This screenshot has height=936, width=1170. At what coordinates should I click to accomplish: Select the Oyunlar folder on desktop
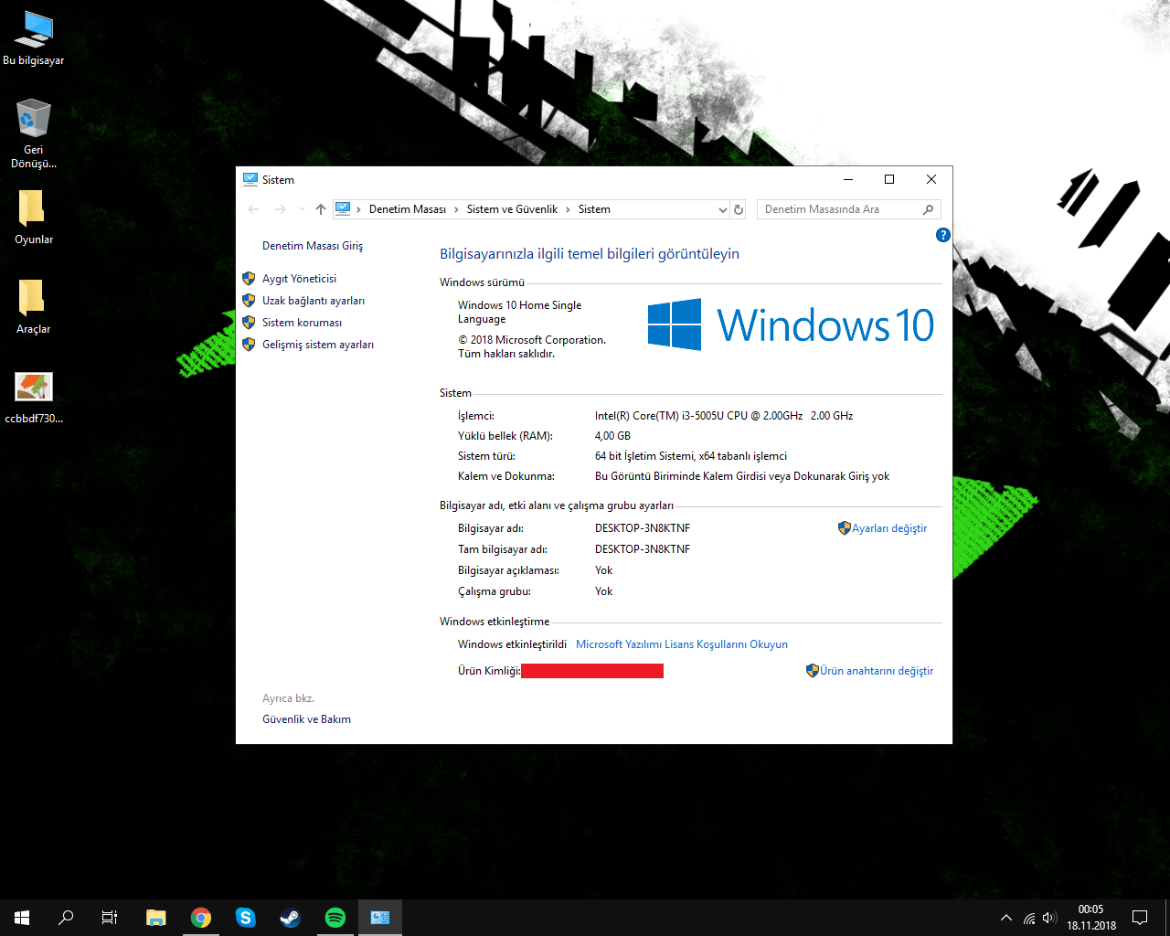tap(34, 218)
